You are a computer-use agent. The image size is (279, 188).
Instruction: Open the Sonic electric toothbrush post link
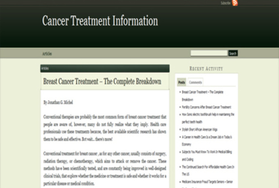tap(208, 118)
